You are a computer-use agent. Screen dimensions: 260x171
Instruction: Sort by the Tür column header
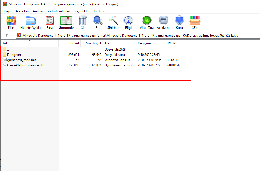(x=120, y=43)
